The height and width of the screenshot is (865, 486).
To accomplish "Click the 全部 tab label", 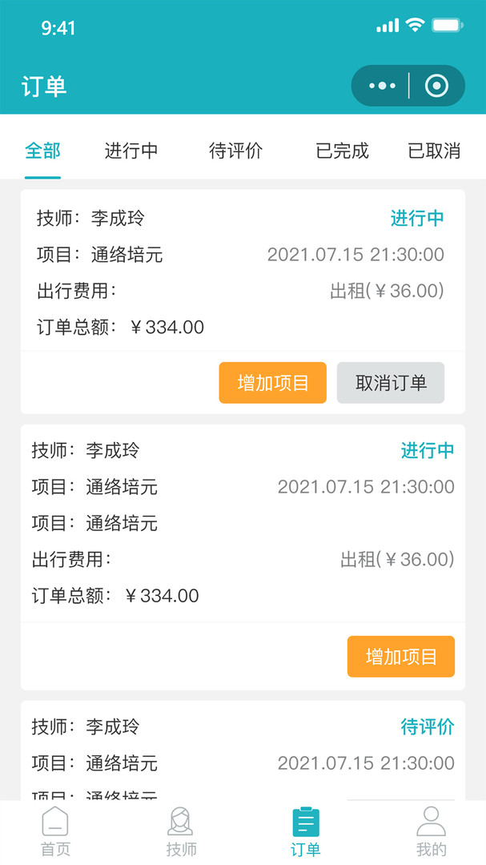I will (42, 151).
